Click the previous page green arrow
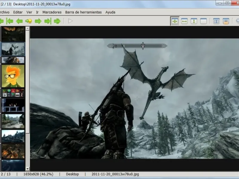This screenshot has width=239, height=179. (x=19, y=21)
